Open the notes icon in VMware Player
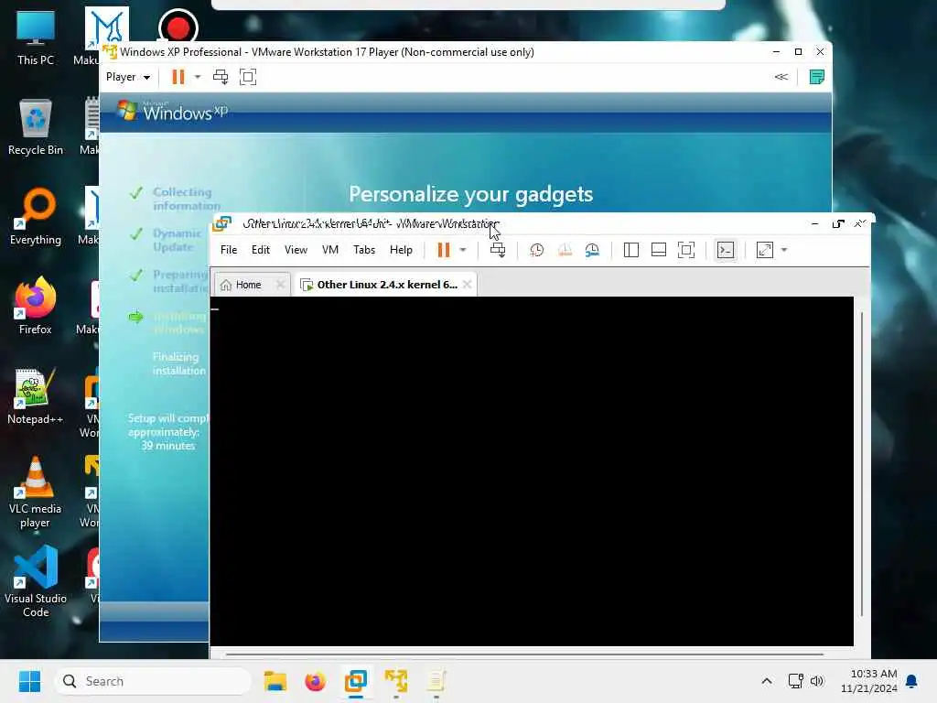The image size is (937, 703). pos(816,77)
